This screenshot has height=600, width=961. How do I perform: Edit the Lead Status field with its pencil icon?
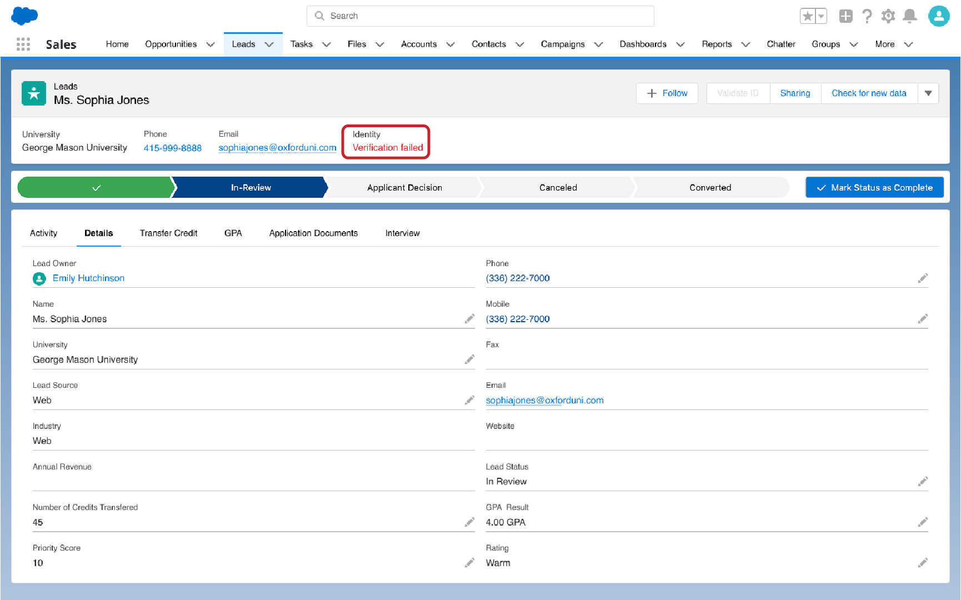point(923,481)
